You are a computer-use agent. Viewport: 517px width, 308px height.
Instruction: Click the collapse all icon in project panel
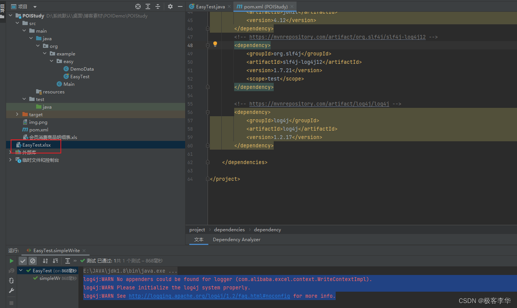(158, 6)
